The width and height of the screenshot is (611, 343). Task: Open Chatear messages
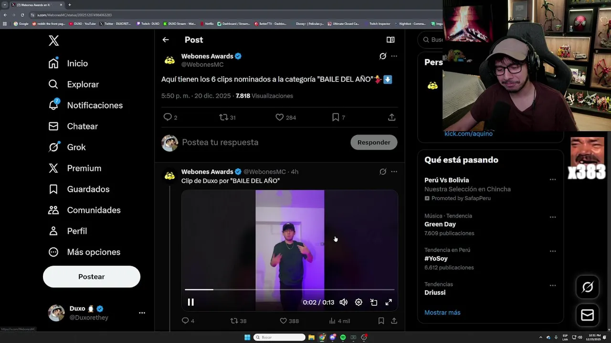click(x=73, y=126)
